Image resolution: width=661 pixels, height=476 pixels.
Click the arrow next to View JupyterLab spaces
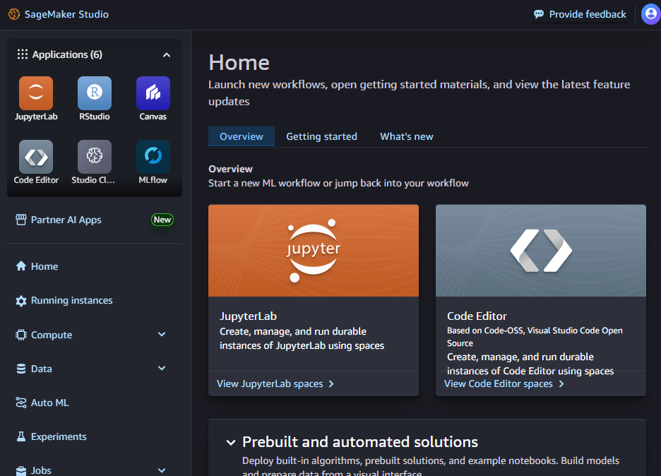coord(331,383)
